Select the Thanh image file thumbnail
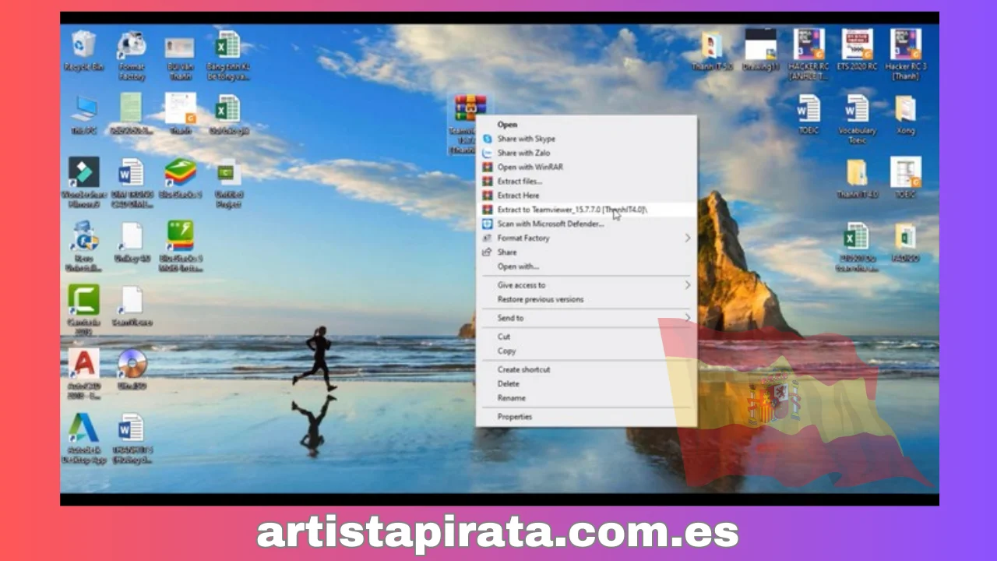 tap(180, 115)
